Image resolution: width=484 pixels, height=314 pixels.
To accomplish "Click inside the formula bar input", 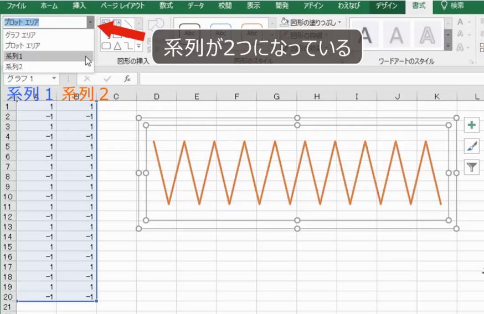I will coord(311,79).
